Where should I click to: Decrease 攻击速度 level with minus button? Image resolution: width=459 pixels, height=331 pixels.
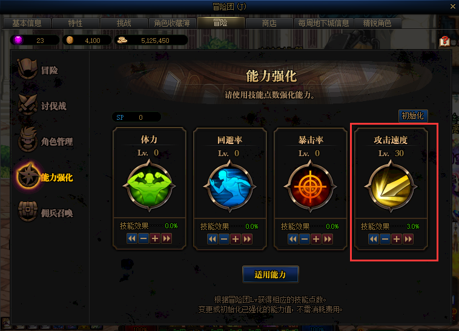coord(385,239)
